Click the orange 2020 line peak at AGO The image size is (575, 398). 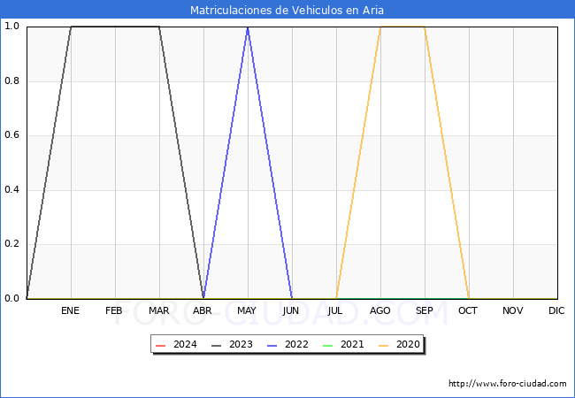380,27
